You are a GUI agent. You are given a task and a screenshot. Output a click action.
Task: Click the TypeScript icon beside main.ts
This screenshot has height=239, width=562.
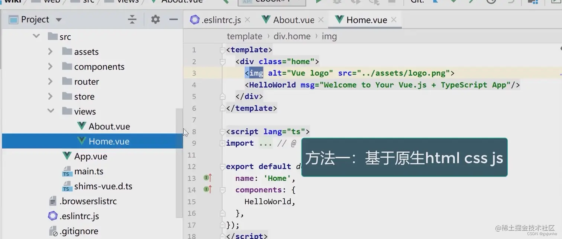coord(67,171)
